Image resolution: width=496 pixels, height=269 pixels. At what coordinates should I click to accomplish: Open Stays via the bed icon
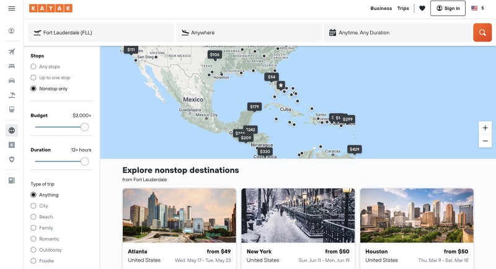[x=11, y=66]
